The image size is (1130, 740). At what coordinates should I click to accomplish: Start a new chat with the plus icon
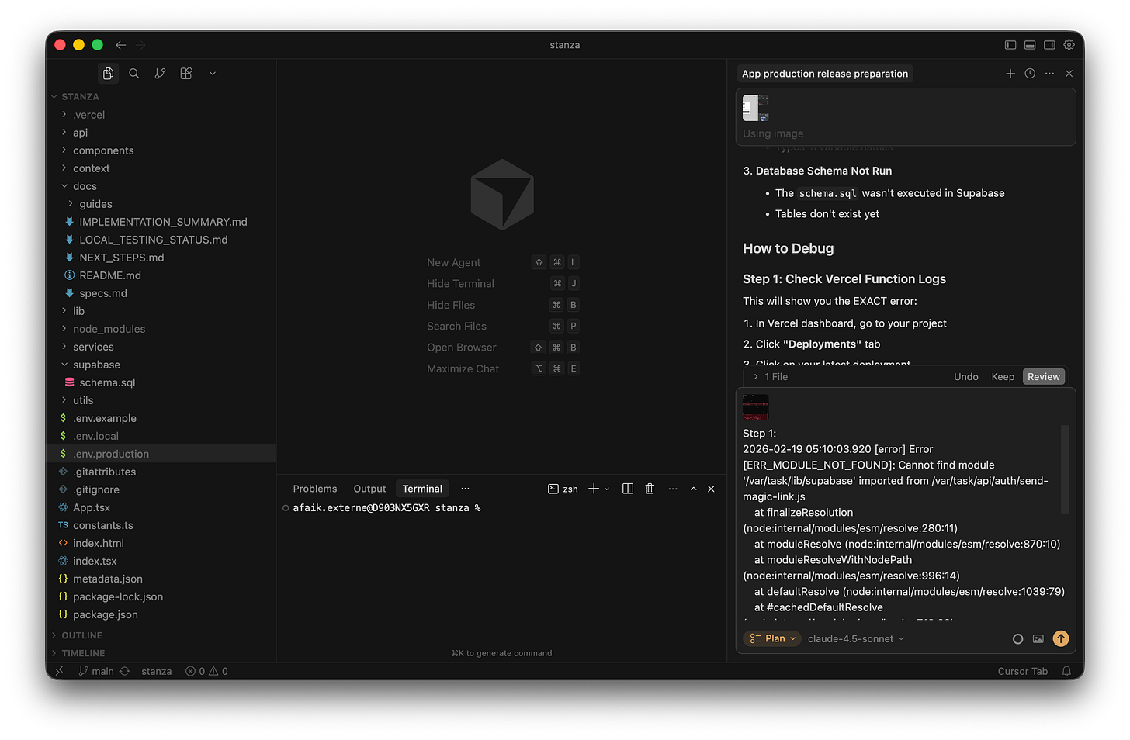1010,73
